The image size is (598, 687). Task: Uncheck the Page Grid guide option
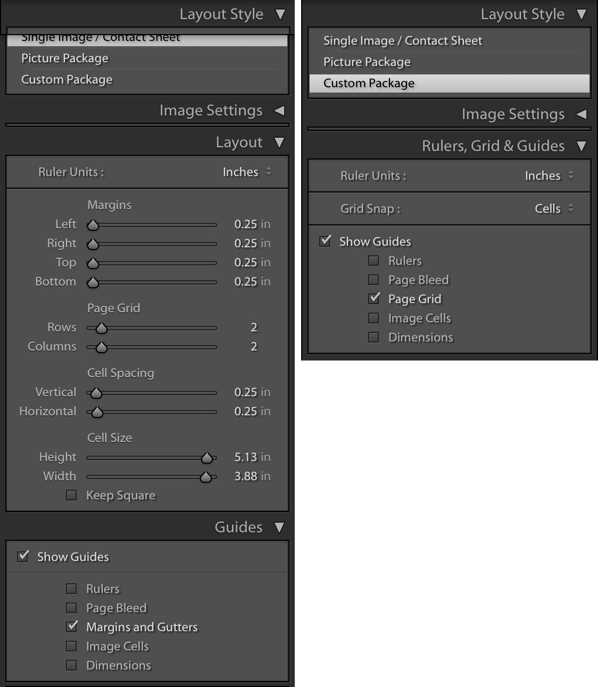(373, 299)
